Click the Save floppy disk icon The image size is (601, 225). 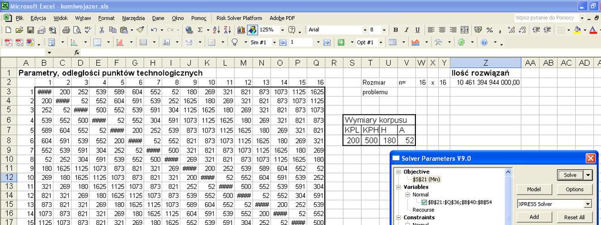[x=31, y=30]
